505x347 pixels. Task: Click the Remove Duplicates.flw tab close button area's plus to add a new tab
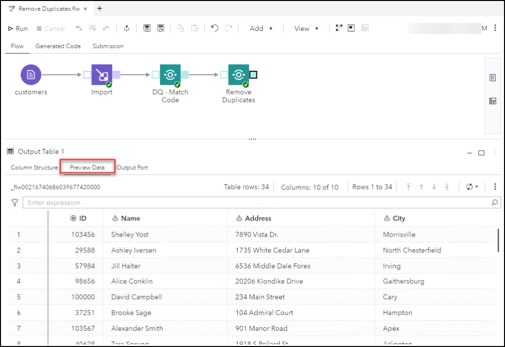pyautogui.click(x=100, y=8)
